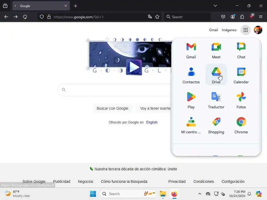Launch Google Chat app icon
Viewport: 267px width, 200px height.
241,51
